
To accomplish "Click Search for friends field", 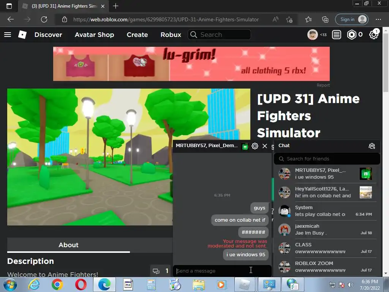I will tap(327, 159).
